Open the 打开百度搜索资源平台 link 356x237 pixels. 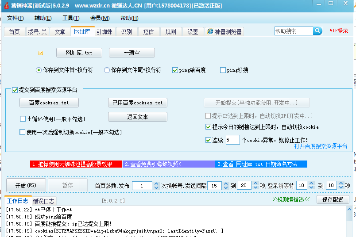[x=321, y=146]
